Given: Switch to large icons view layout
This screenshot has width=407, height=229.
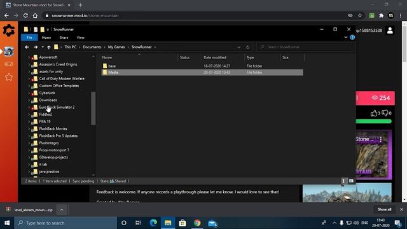Looking at the screenshot, I should tap(351, 181).
